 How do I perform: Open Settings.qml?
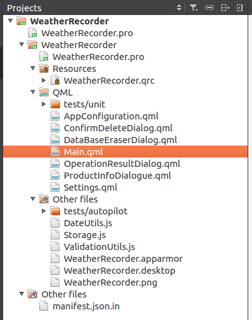point(91,187)
